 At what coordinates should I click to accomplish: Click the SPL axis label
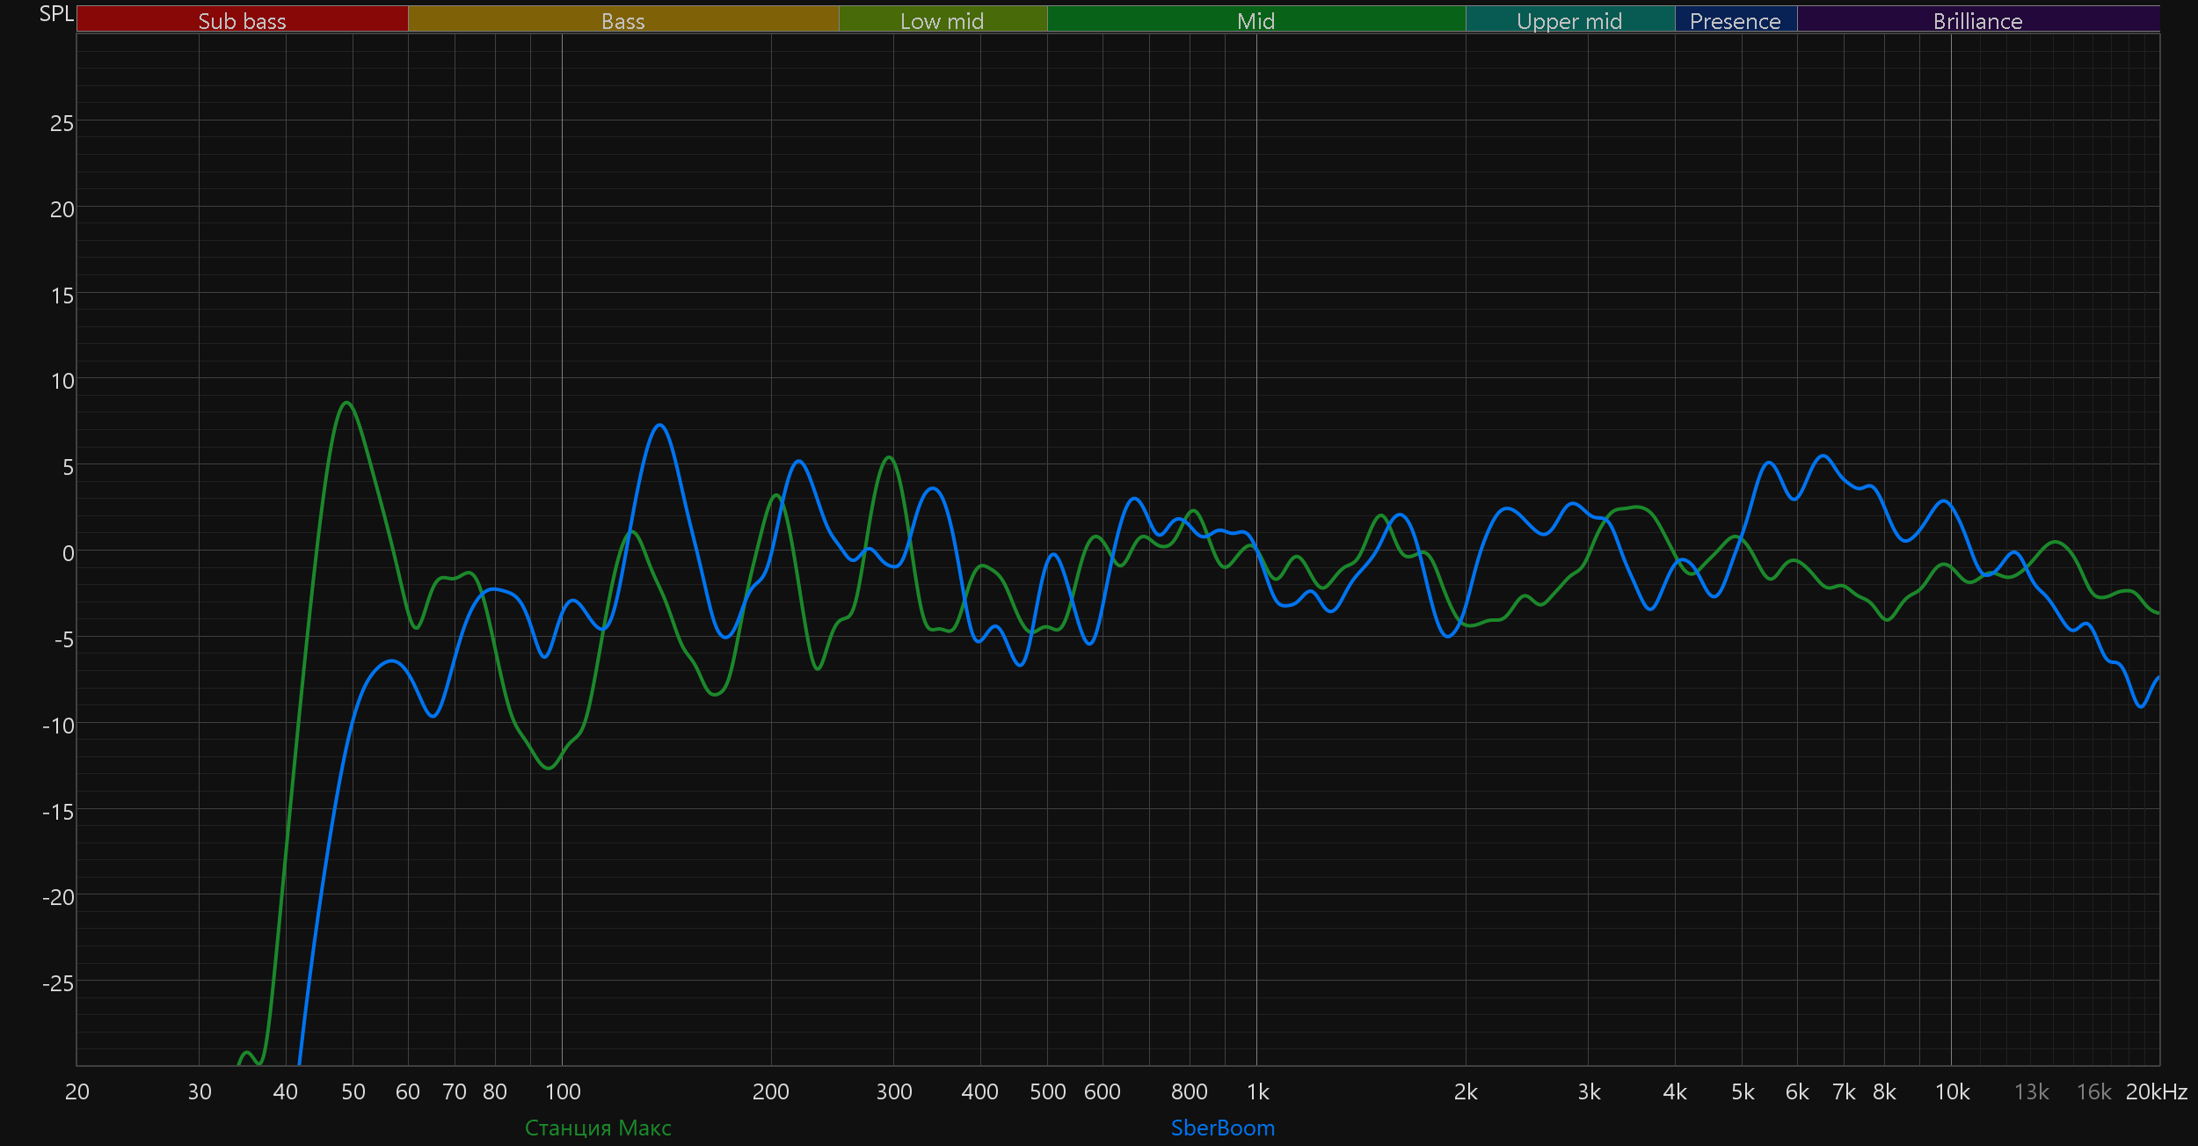tap(56, 14)
